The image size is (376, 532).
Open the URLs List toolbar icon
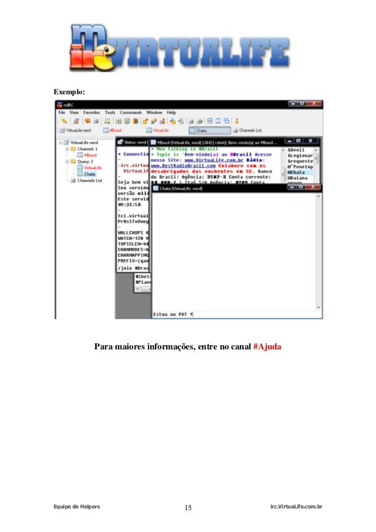click(200, 121)
